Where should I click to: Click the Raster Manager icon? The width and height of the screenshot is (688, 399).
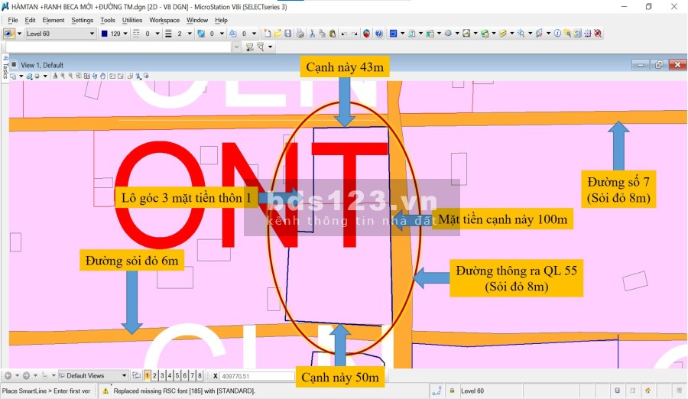coord(430,34)
